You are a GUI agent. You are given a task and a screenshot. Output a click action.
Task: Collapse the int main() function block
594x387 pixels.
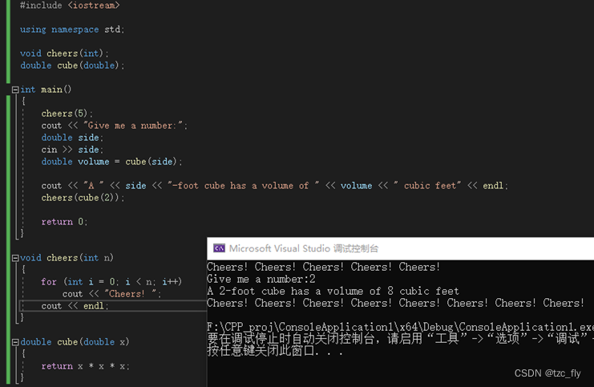(15, 90)
